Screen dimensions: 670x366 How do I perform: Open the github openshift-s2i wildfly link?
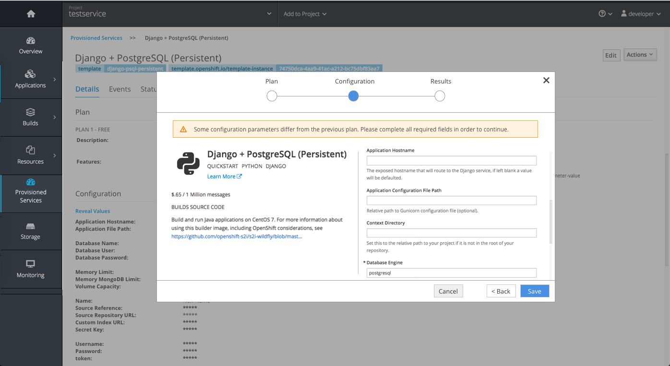[x=237, y=236]
